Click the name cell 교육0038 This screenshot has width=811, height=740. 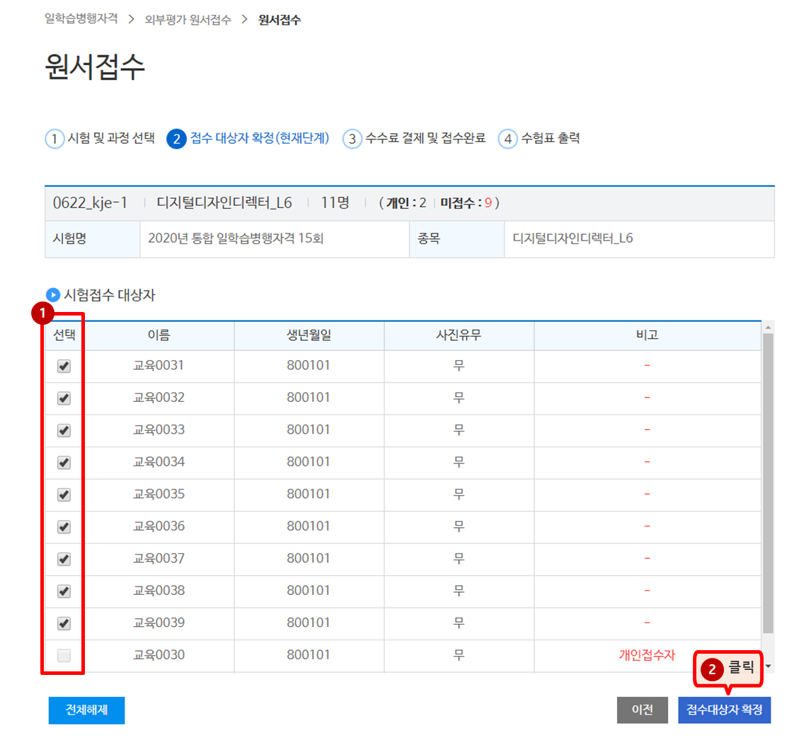159,590
